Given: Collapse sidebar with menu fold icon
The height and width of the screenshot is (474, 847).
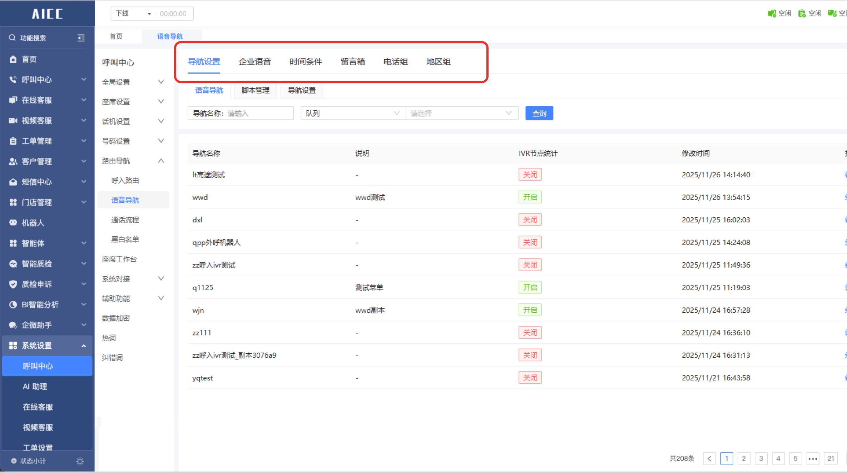Looking at the screenshot, I should tap(81, 38).
